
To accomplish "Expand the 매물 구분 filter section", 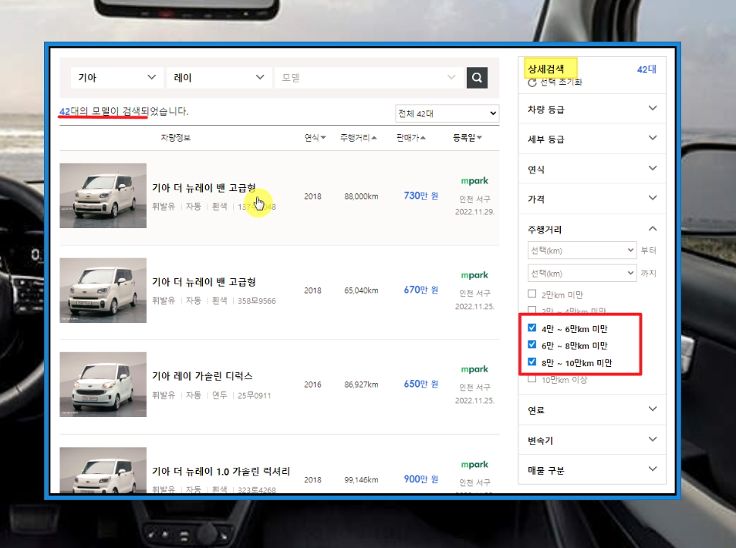I will coord(592,469).
